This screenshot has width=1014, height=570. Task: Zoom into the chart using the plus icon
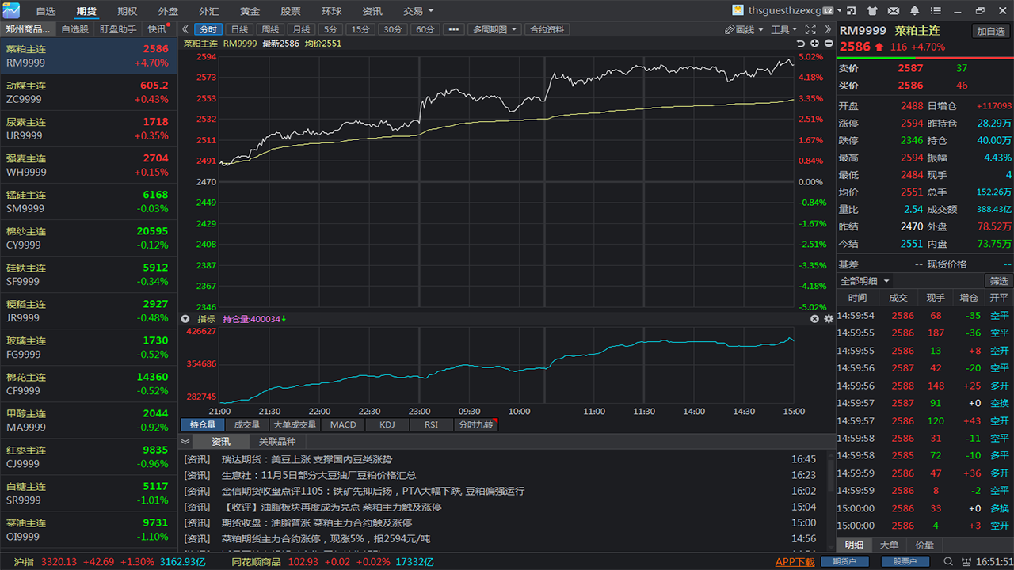click(814, 44)
